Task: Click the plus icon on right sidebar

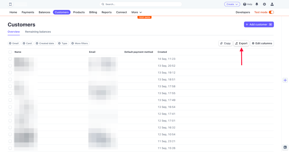Action: (x=285, y=80)
